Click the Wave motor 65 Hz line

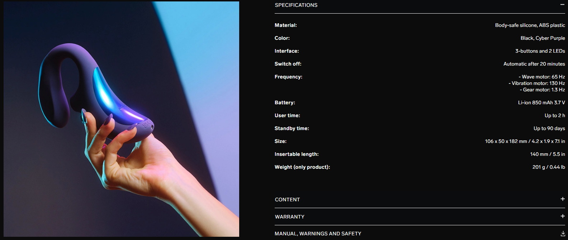coord(542,77)
